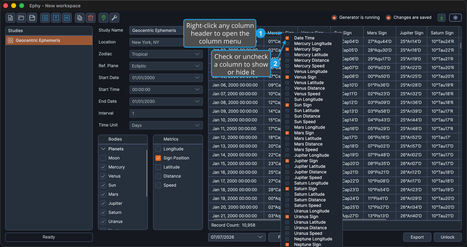The width and height of the screenshot is (467, 247).
Task: Open the End Date picker
Action: click(x=166, y=102)
